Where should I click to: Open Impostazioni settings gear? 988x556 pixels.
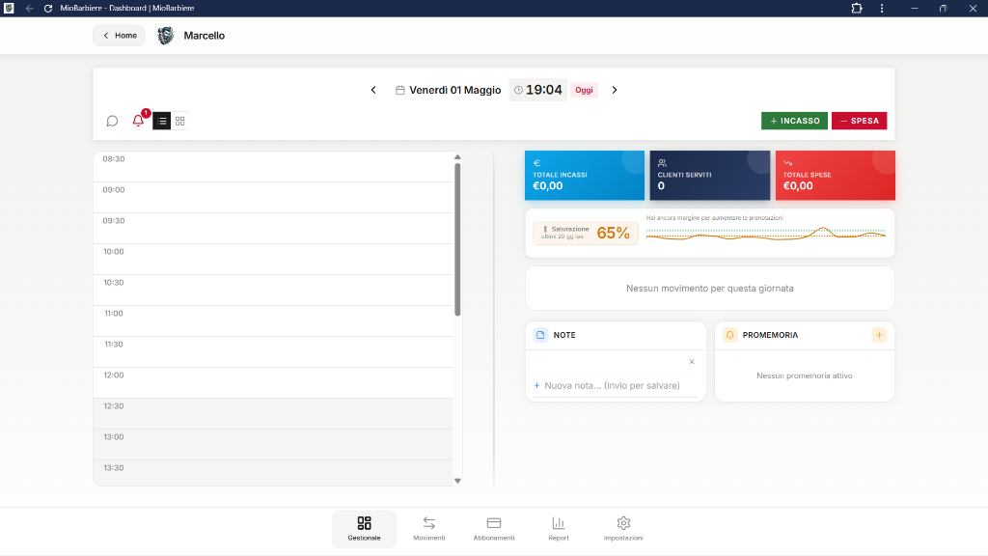623,528
